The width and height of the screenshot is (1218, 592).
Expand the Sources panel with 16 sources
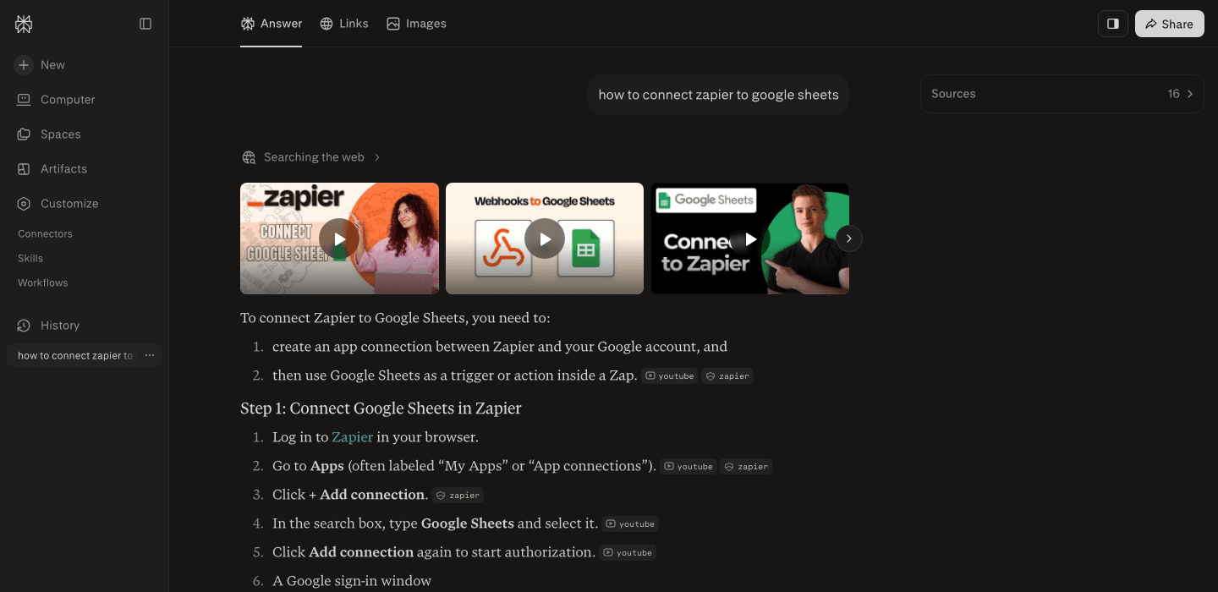click(x=1062, y=94)
